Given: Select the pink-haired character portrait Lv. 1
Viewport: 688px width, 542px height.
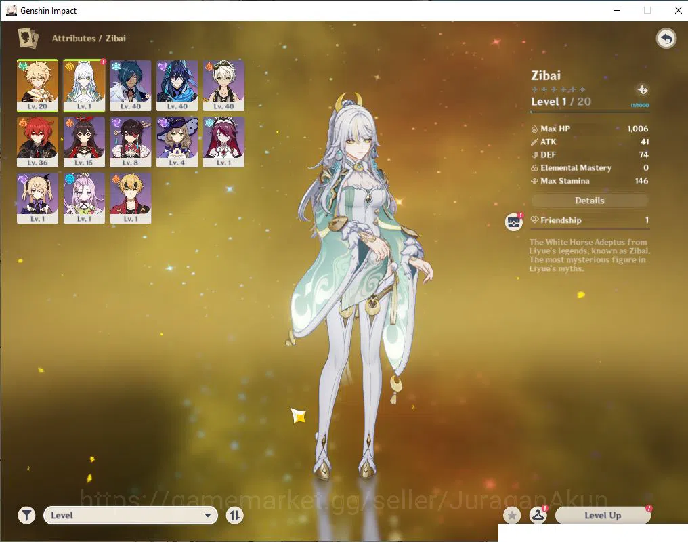Looking at the screenshot, I should [84, 198].
